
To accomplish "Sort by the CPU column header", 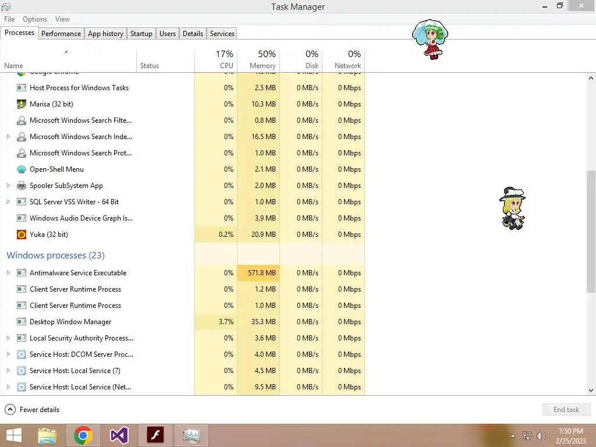I will pyautogui.click(x=216, y=60).
